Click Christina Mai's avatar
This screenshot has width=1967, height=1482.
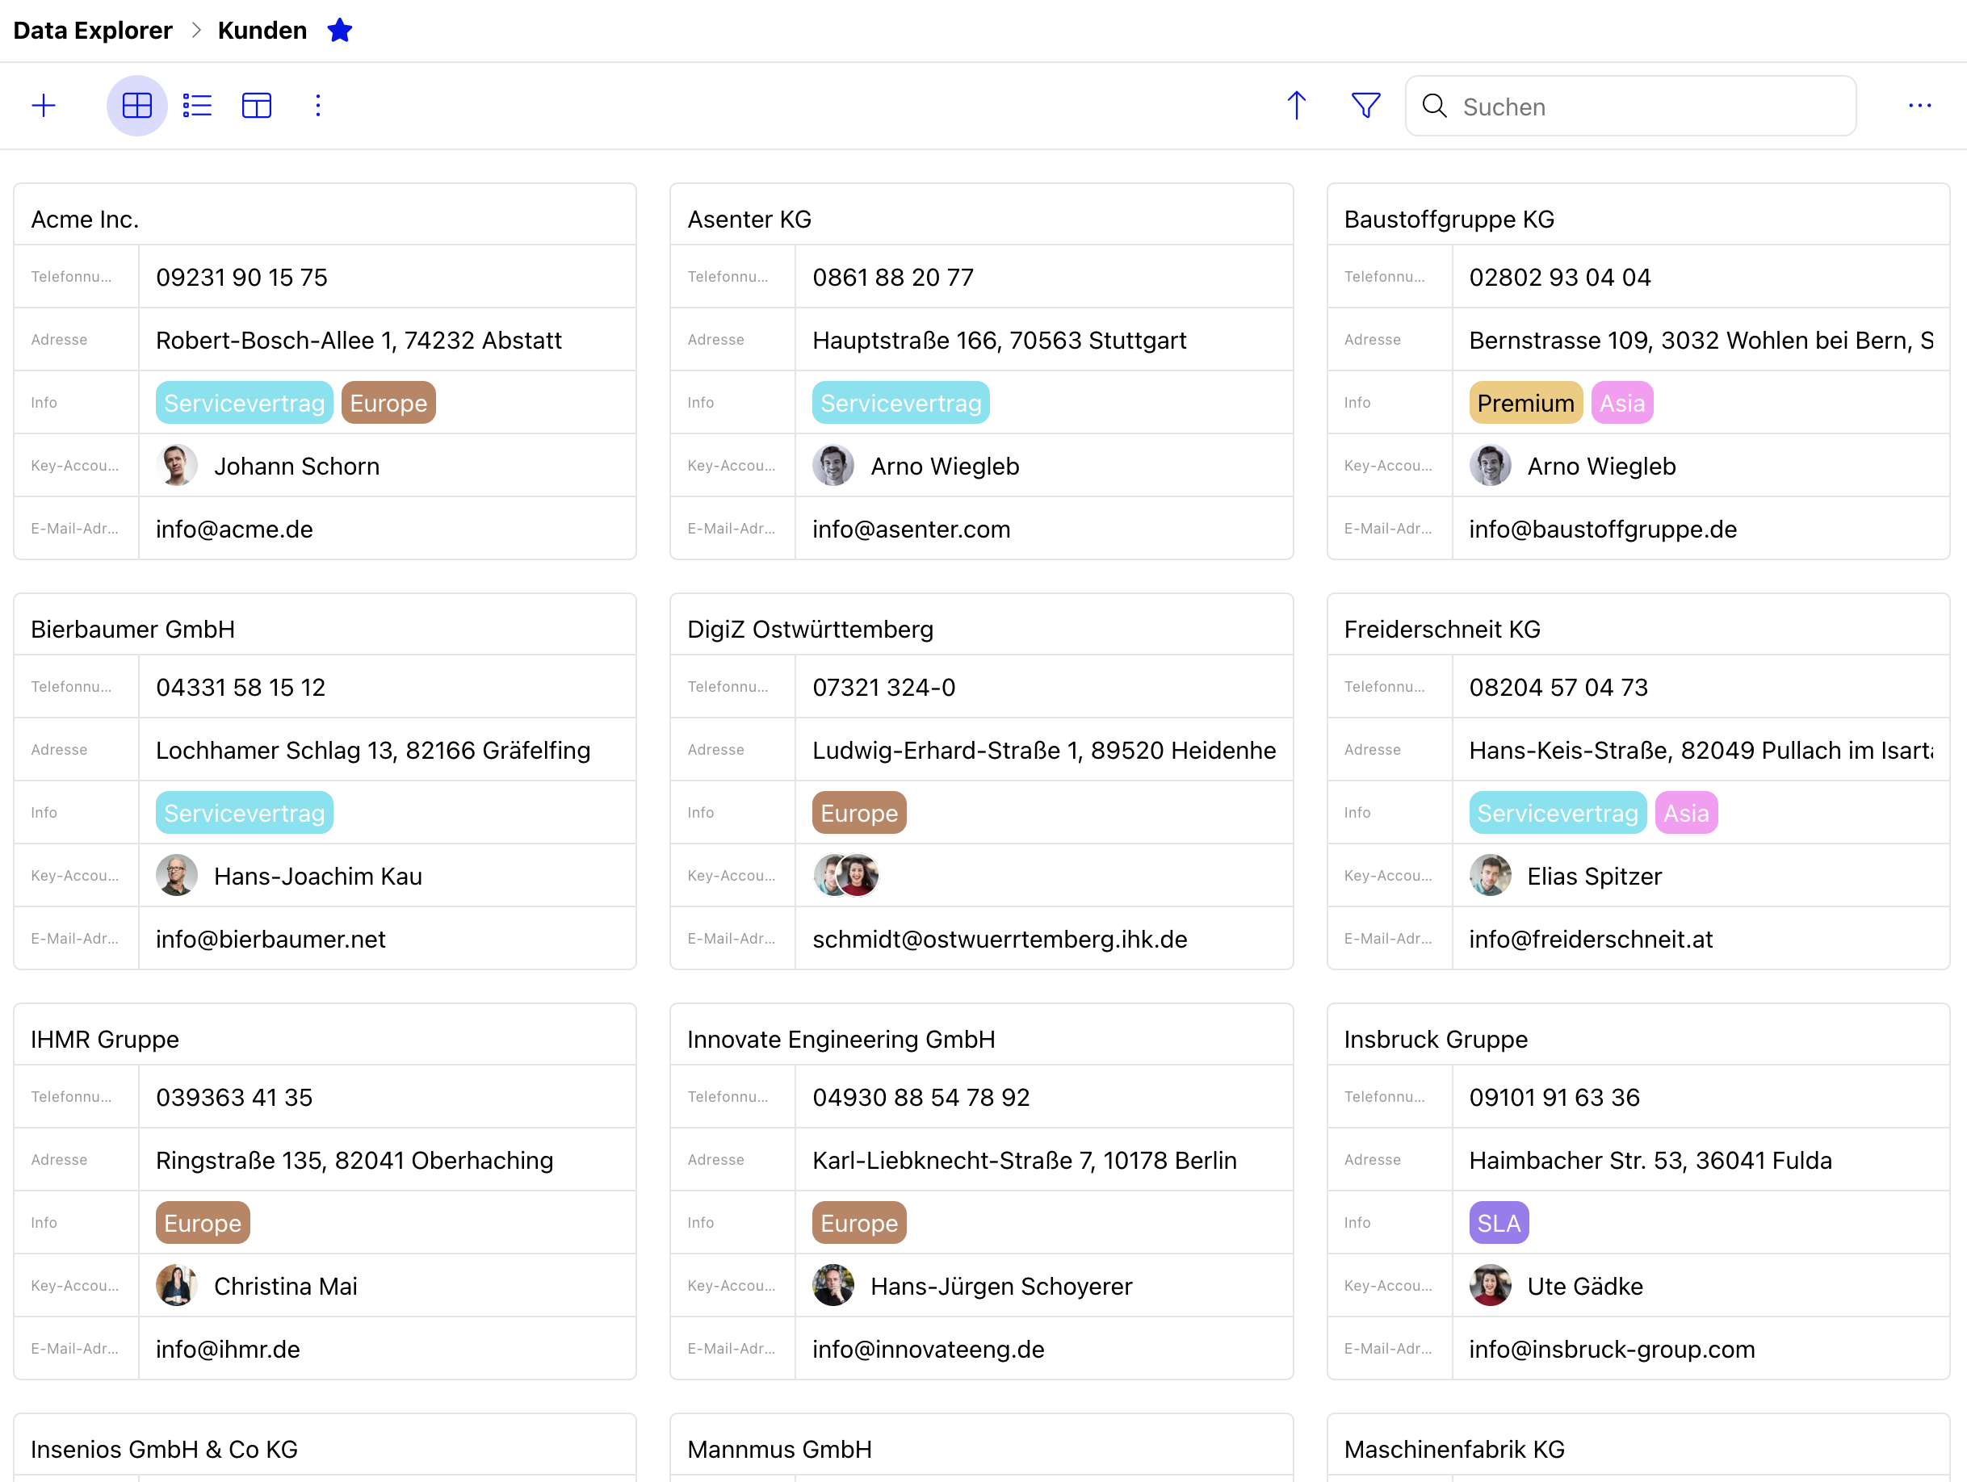coord(177,1284)
